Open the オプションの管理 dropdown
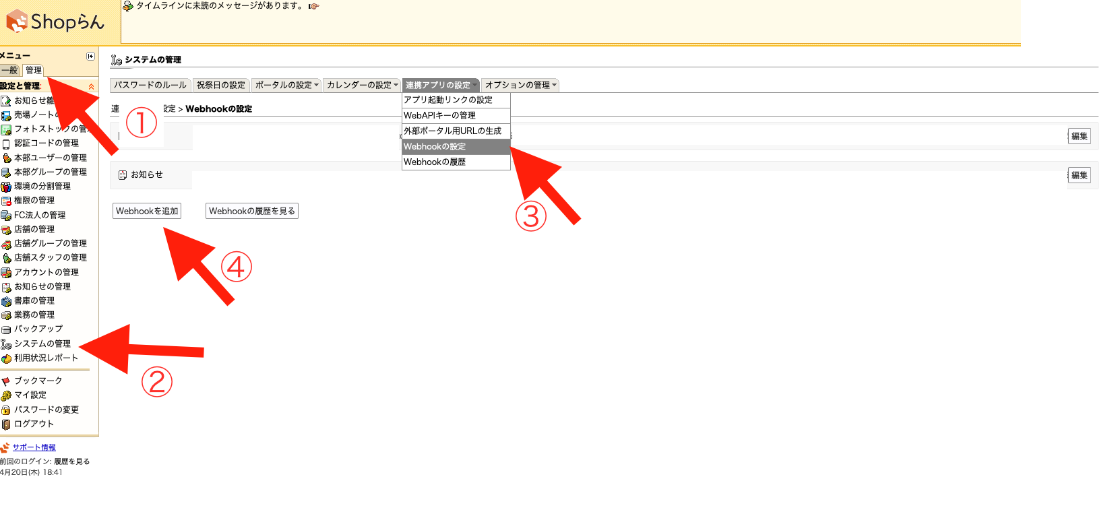1112x520 pixels. click(521, 86)
